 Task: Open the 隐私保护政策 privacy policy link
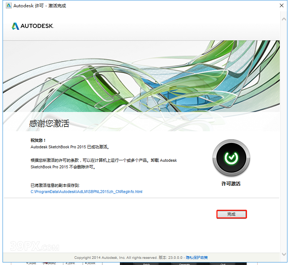[x=197, y=257]
